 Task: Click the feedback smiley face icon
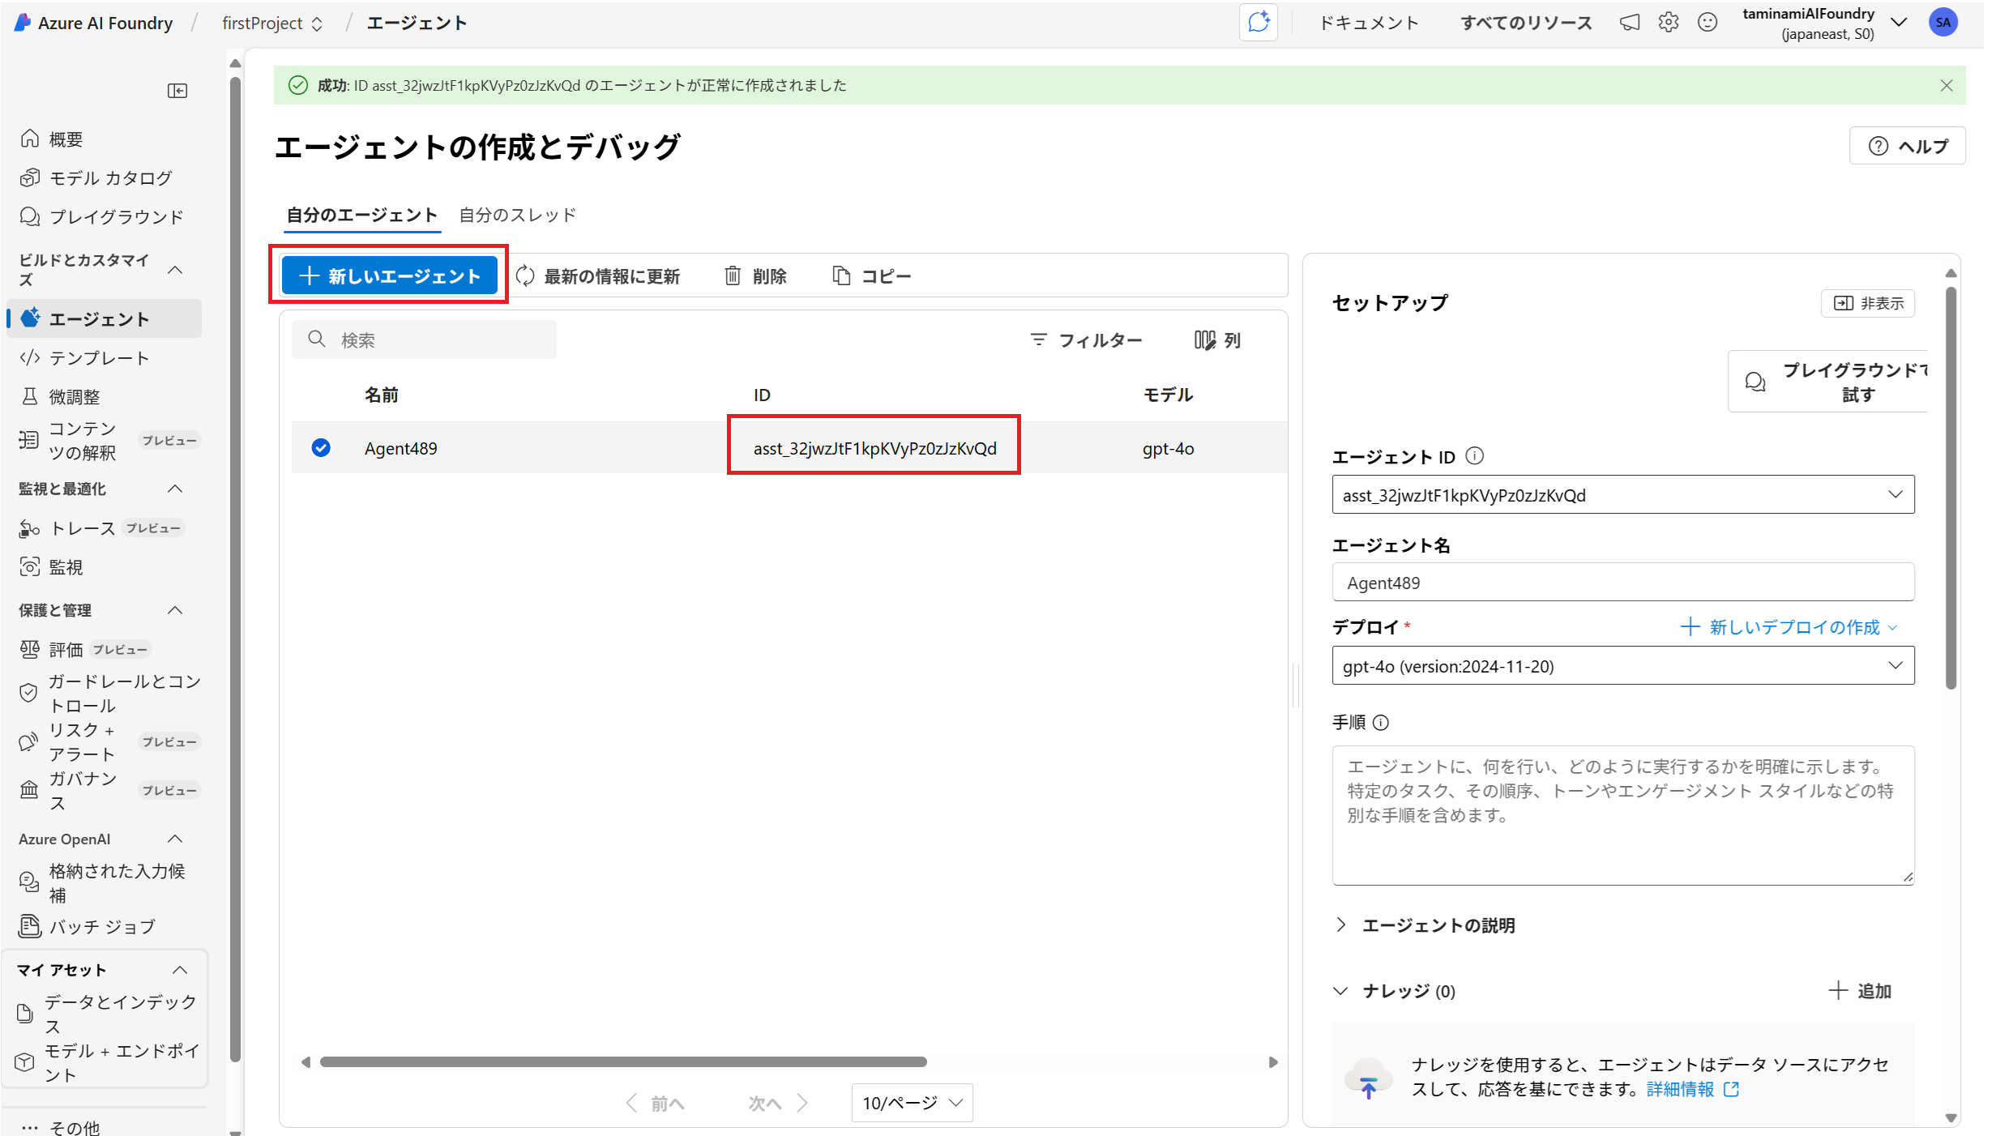(x=1707, y=23)
